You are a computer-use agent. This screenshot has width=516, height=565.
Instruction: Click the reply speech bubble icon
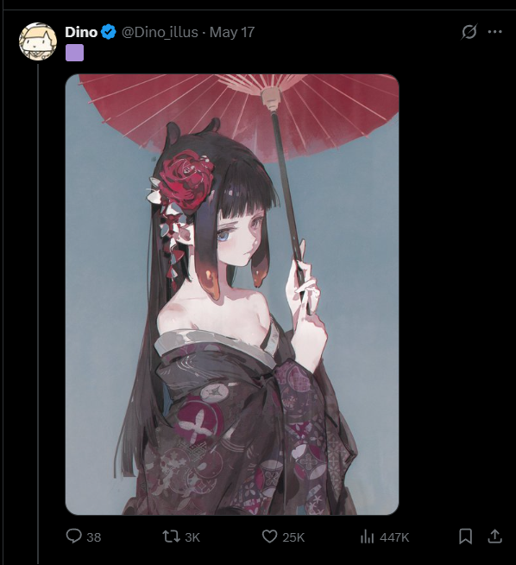[x=73, y=536]
